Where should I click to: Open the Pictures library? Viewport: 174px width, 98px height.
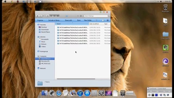click(42, 44)
